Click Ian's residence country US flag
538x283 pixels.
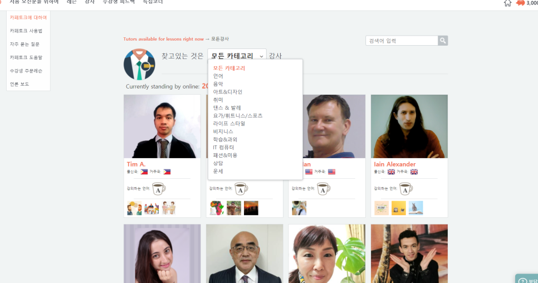331,172
